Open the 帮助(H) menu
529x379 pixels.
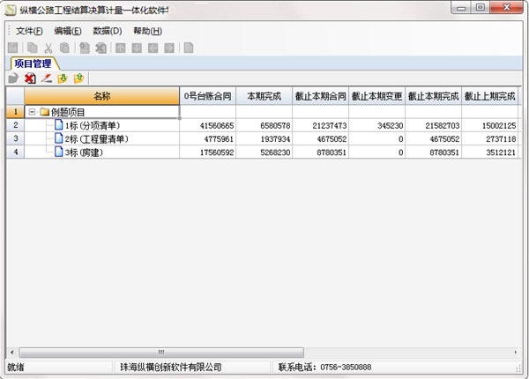click(x=148, y=31)
